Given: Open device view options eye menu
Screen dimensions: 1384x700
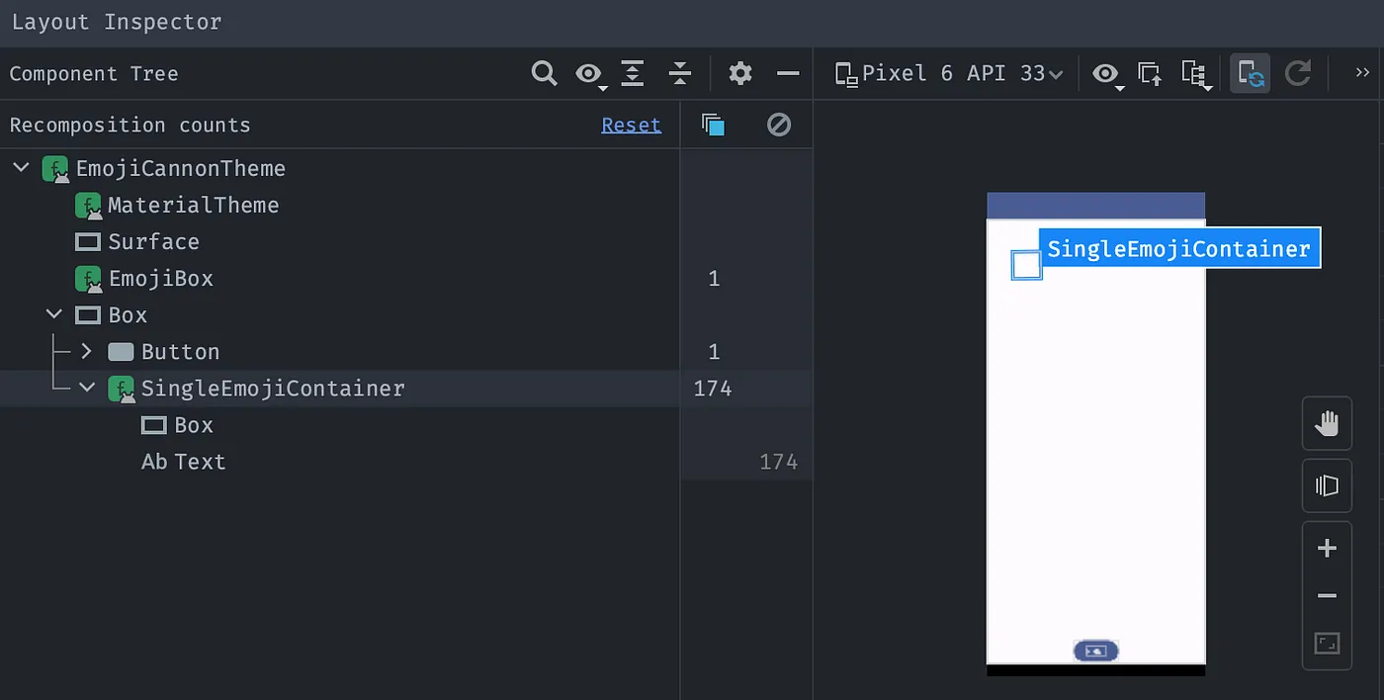Looking at the screenshot, I should point(1105,74).
